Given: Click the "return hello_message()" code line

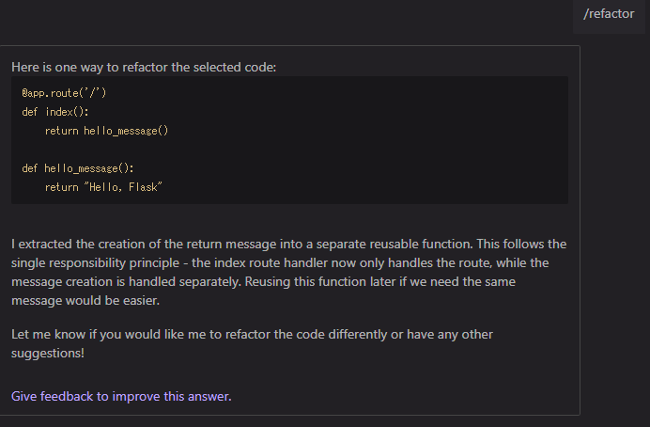Looking at the screenshot, I should click(106, 131).
